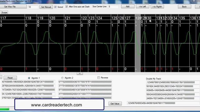Viewport: 200px width, 112px height.
Task: Click segment label 120 in the scope
Action: [52, 18]
